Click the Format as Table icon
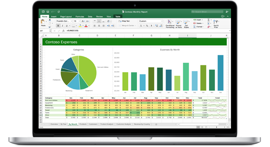 click(179, 24)
